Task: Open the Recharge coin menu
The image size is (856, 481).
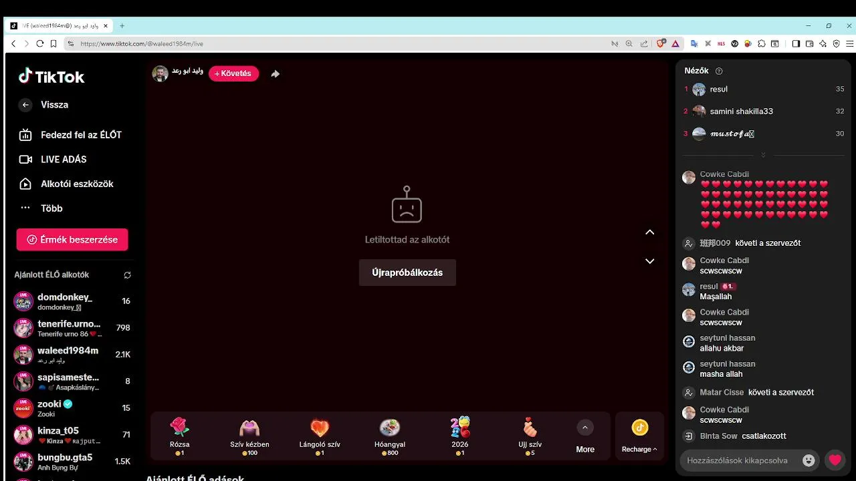Action: (x=639, y=437)
